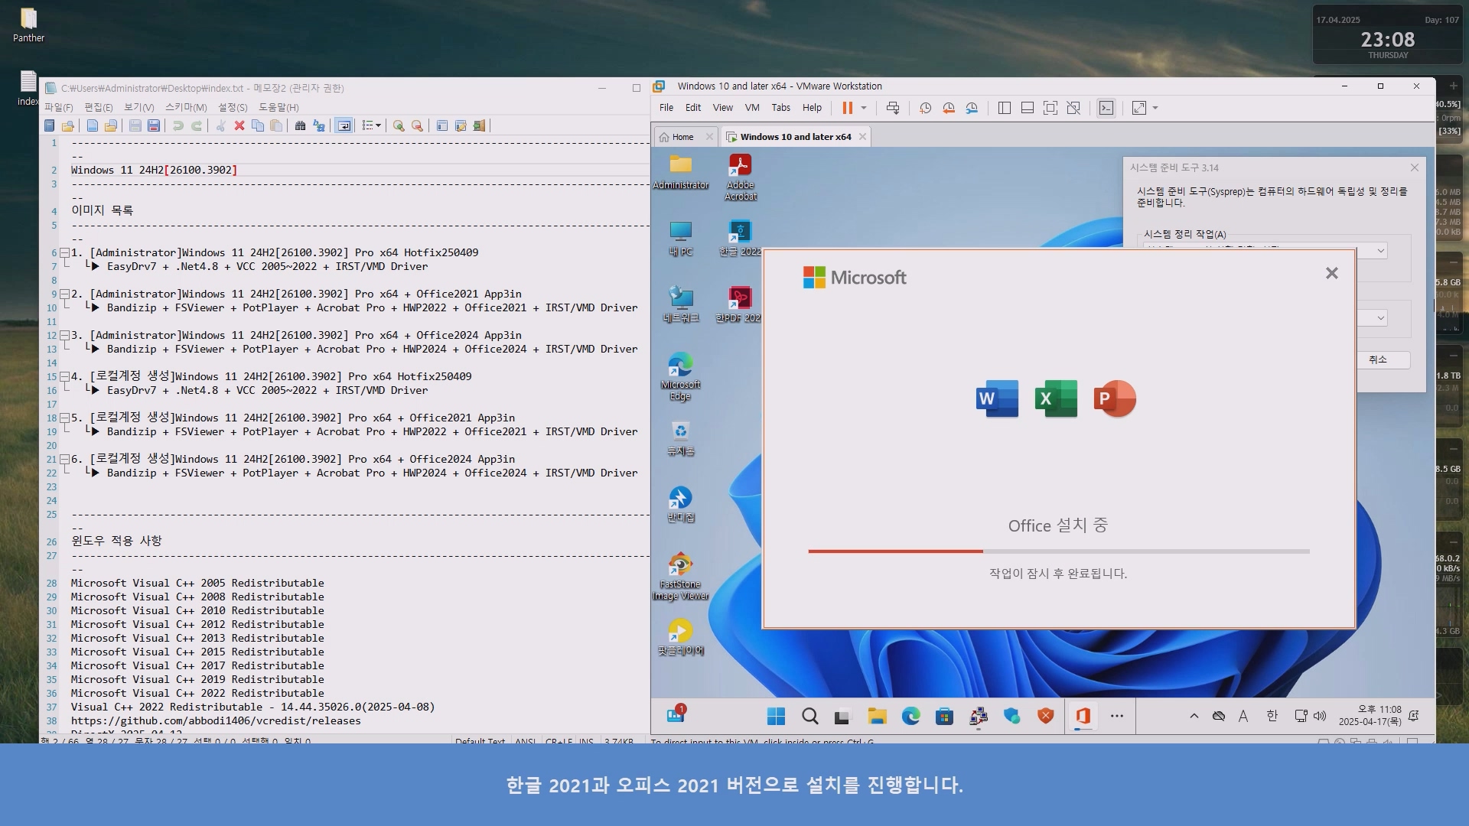
Task: Expand the 시스템 정리 작업 combo box
Action: [1380, 251]
